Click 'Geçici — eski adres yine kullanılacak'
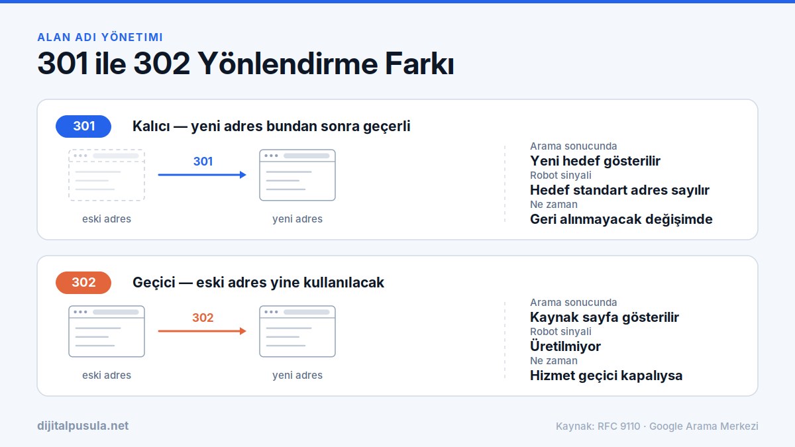This screenshot has height=447, width=795. coord(258,282)
